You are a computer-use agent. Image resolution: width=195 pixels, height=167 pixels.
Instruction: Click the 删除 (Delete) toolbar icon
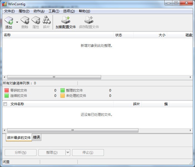25,21
